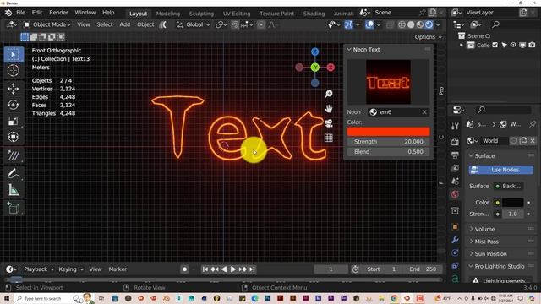
Task: Switch to the Shading workspace tab
Action: tap(314, 14)
